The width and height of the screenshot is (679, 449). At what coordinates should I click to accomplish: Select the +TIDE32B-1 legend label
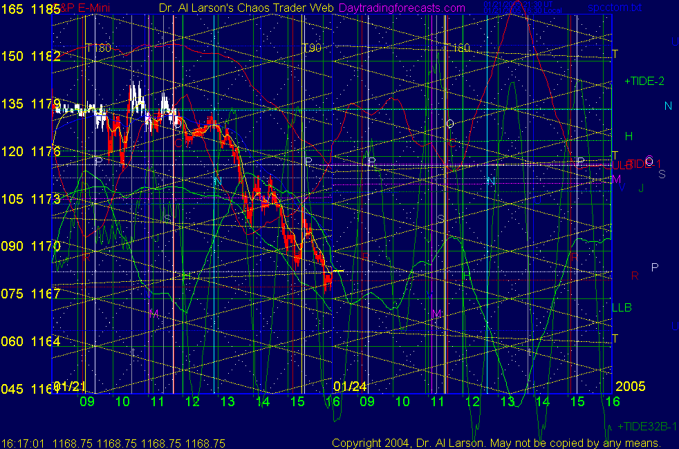pyautogui.click(x=647, y=426)
